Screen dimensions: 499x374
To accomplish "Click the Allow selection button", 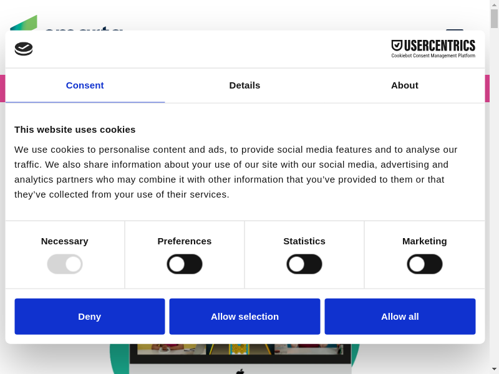I will [x=245, y=317].
